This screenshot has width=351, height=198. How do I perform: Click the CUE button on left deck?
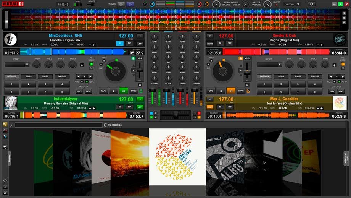(x=103, y=91)
